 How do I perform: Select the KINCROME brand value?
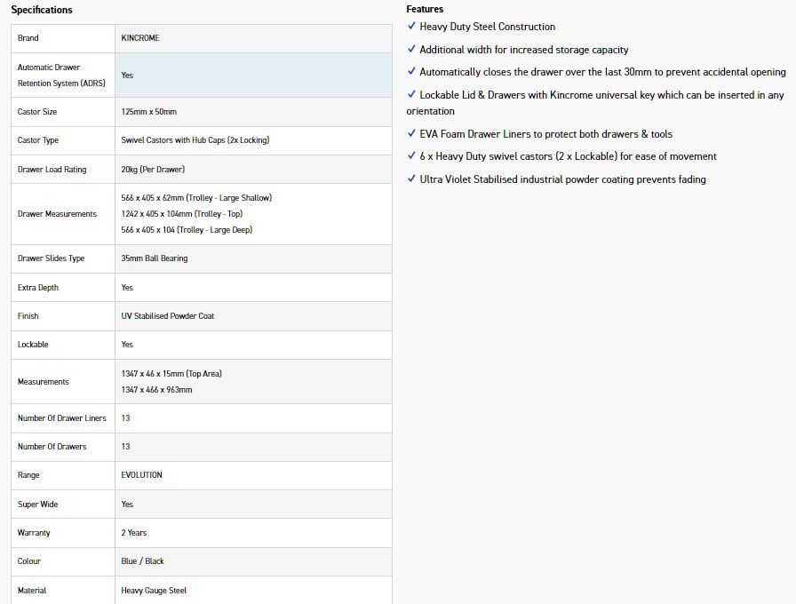pos(140,38)
